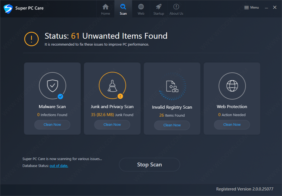Image resolution: width=282 pixels, height=196 pixels.
Task: Select the Junk and Privacy broom icon
Action: (x=112, y=85)
